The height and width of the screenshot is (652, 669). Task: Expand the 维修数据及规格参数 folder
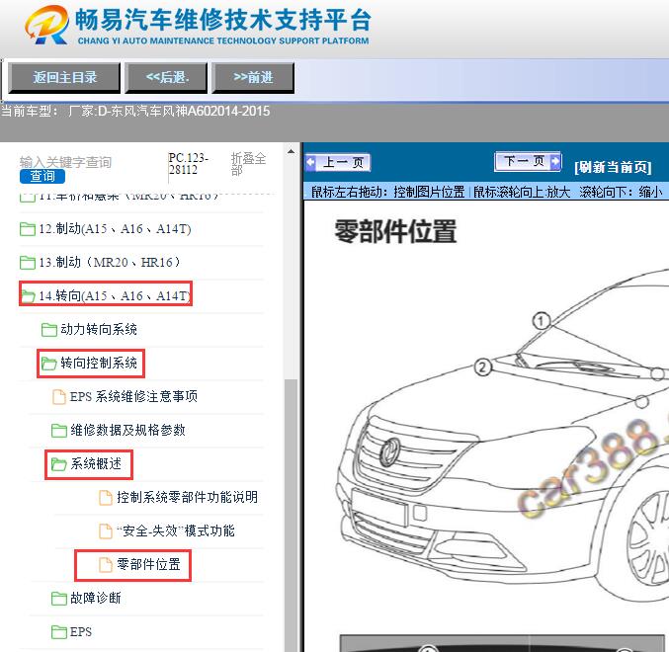pyautogui.click(x=127, y=430)
